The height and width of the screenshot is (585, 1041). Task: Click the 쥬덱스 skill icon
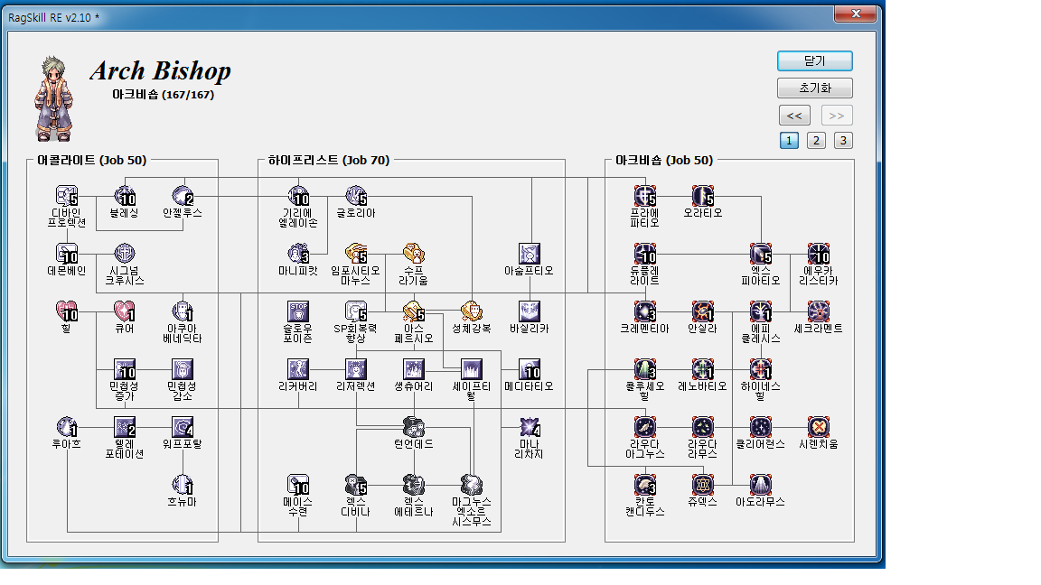tap(703, 485)
